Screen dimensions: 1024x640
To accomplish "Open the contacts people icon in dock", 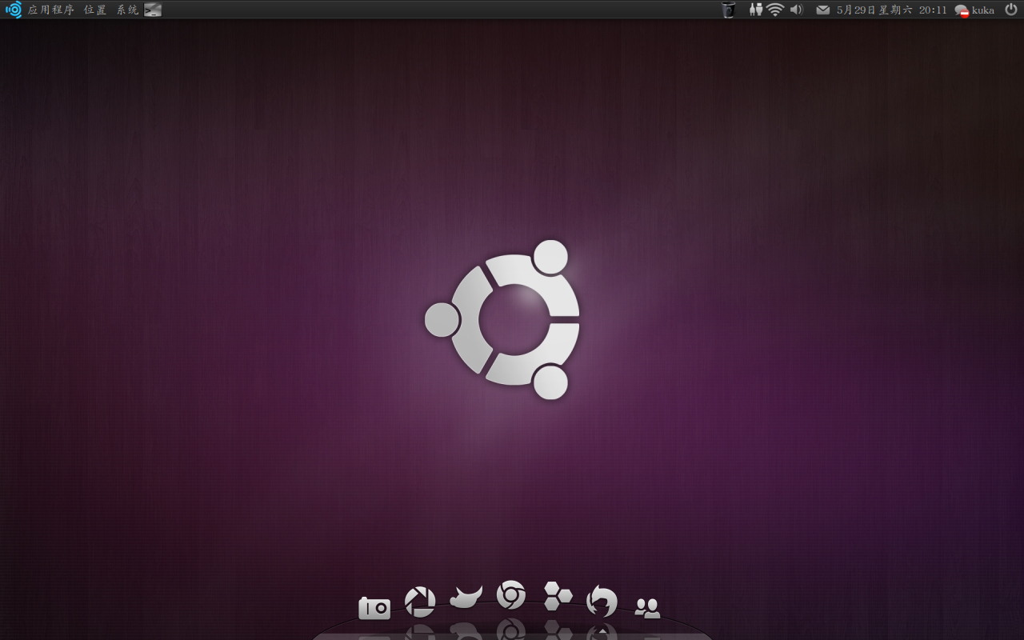I will (x=647, y=608).
